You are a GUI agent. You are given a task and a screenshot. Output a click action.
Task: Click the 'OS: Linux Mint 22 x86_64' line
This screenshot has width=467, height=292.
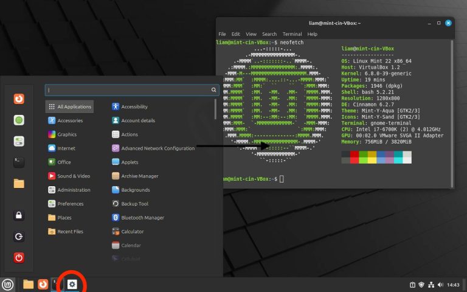[376, 61]
